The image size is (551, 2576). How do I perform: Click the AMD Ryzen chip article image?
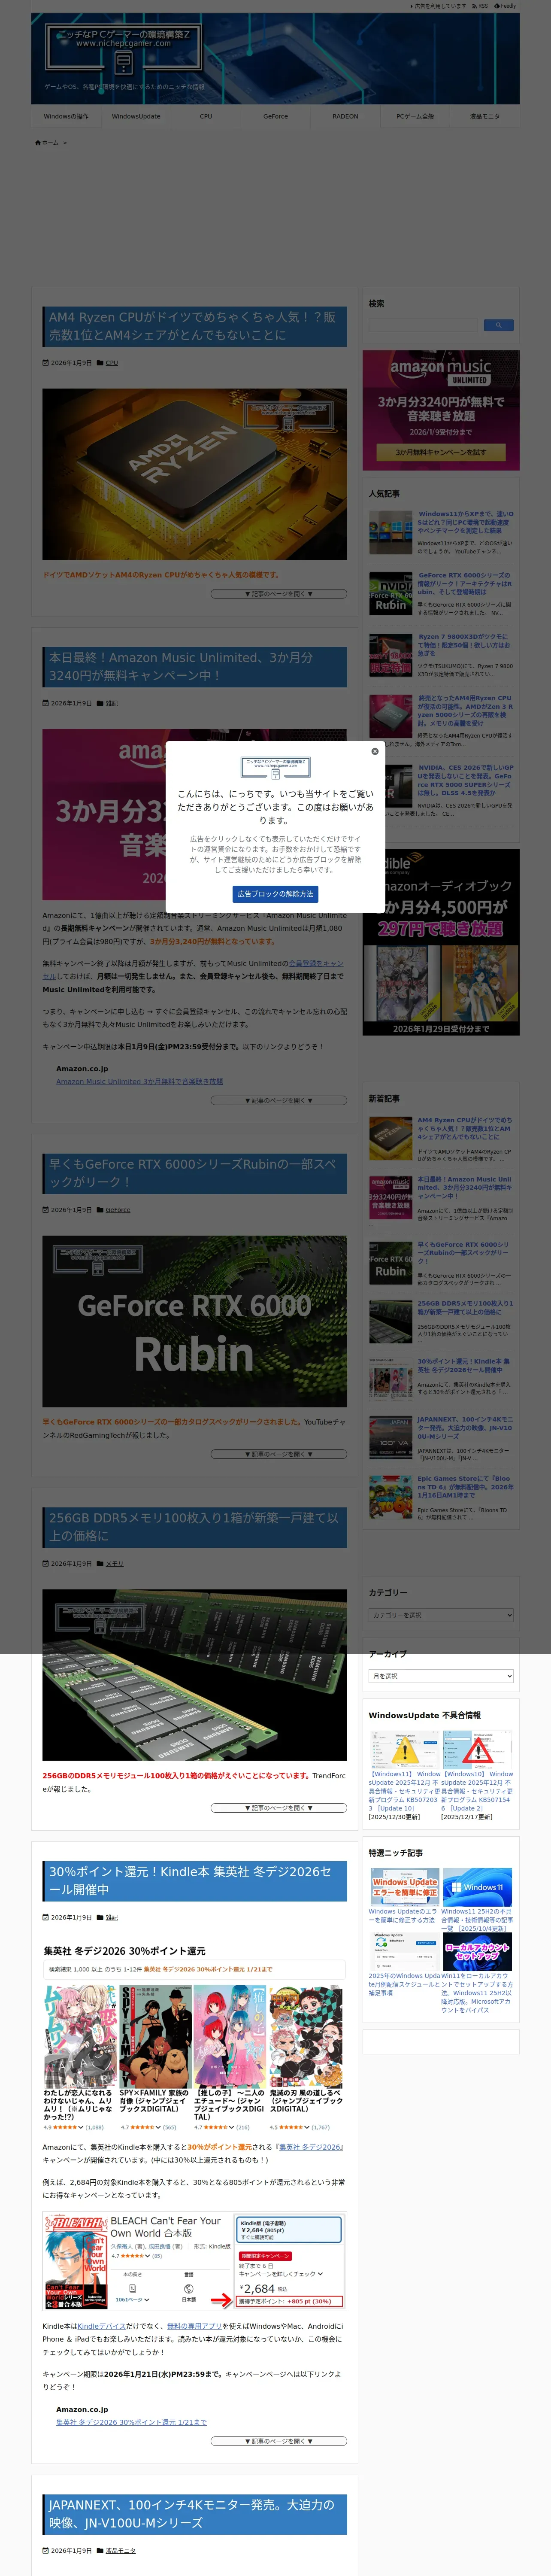pos(194,474)
